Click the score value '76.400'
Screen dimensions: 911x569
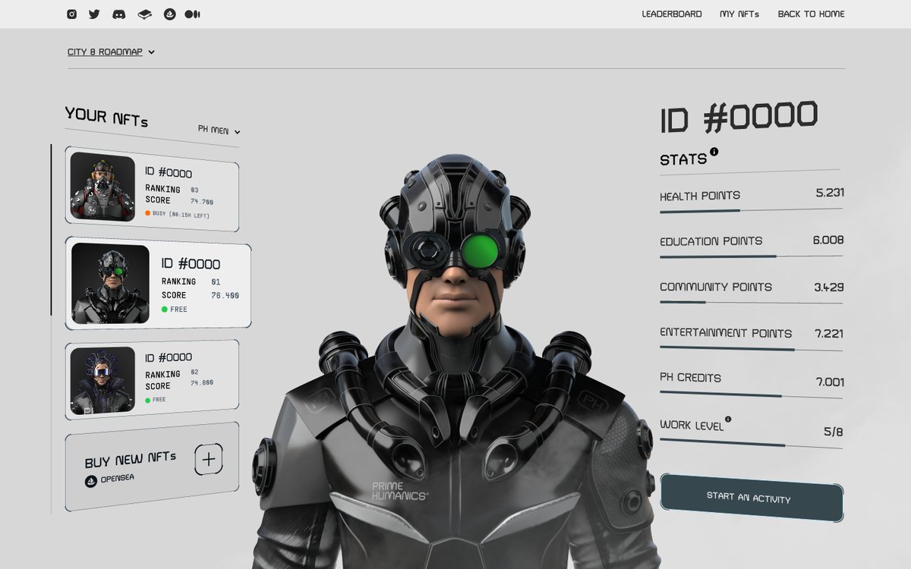click(x=225, y=296)
